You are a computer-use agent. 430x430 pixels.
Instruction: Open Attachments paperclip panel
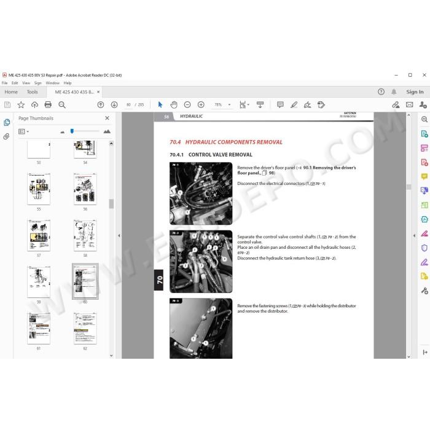pos(6,136)
